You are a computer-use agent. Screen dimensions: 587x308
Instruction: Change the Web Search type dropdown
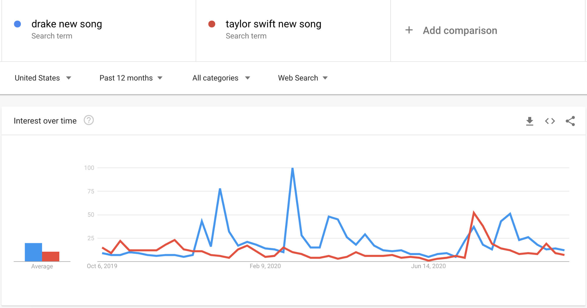pos(302,78)
